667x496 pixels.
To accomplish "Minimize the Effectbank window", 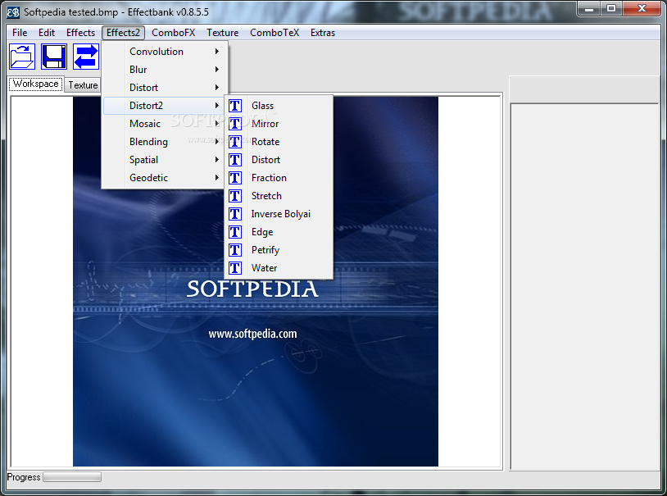I will 588,9.
